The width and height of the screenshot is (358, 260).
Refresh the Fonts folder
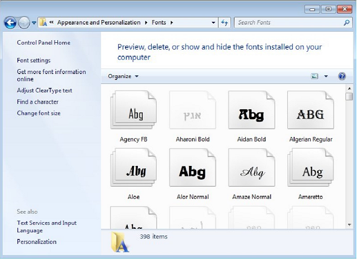225,22
